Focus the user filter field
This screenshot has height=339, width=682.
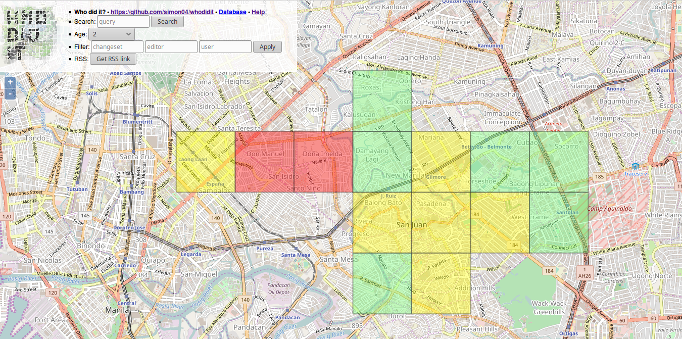(225, 47)
